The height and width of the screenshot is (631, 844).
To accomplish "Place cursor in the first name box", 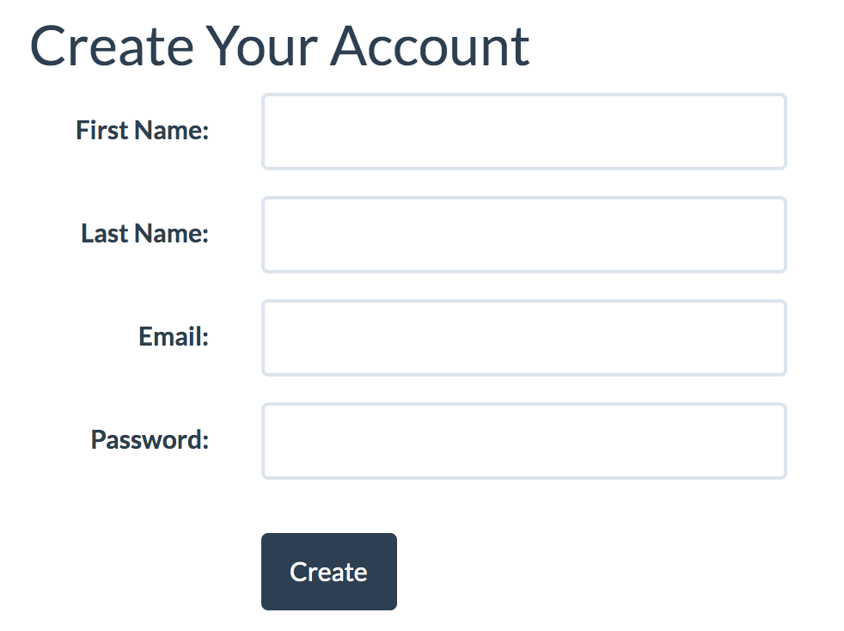I will pyautogui.click(x=523, y=132).
